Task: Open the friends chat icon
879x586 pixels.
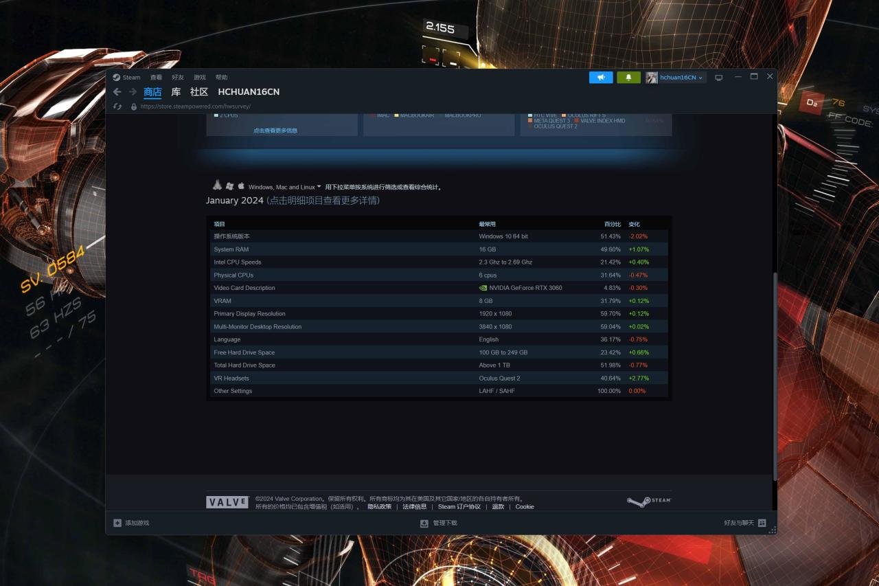Action: (x=762, y=523)
